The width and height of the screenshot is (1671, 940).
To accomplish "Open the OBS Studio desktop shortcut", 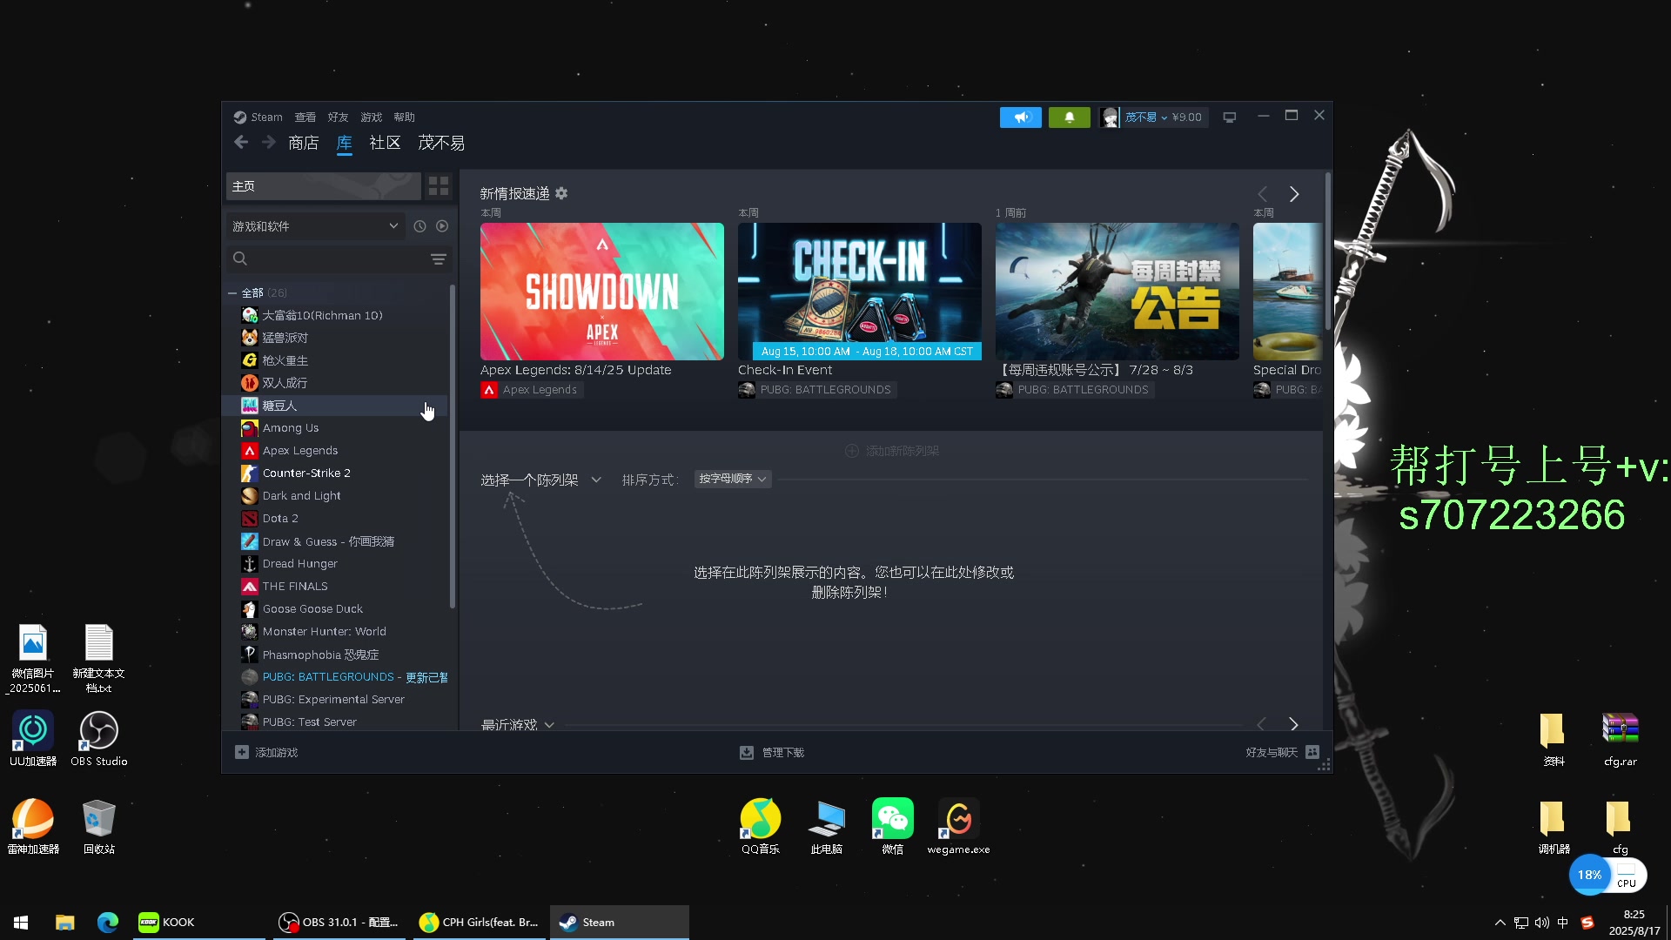I will (x=98, y=738).
